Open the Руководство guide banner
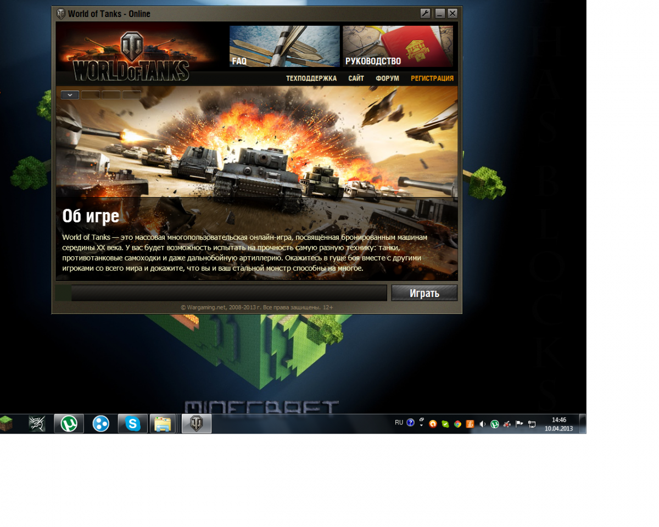Viewport: 659px width, 527px height. click(398, 46)
